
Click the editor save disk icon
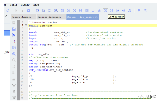[14, 23]
